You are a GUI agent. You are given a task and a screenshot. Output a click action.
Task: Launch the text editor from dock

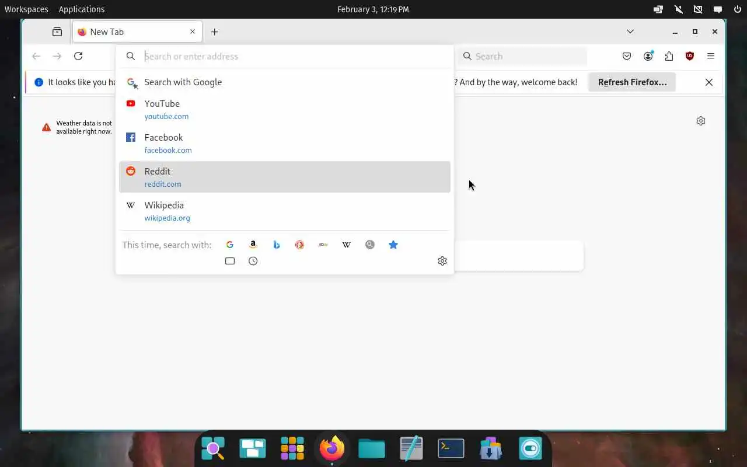(411, 448)
